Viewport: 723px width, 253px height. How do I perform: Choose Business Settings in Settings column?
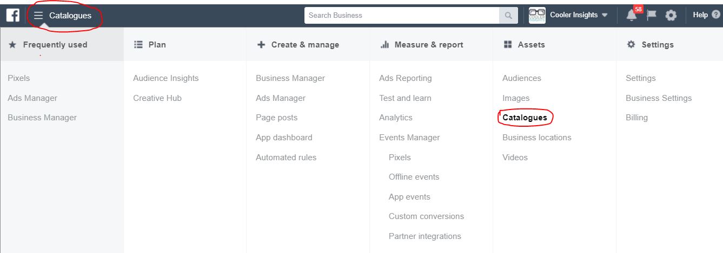[x=659, y=98]
